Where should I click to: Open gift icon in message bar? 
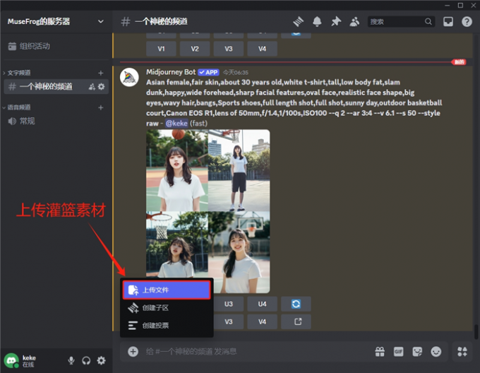tap(380, 352)
